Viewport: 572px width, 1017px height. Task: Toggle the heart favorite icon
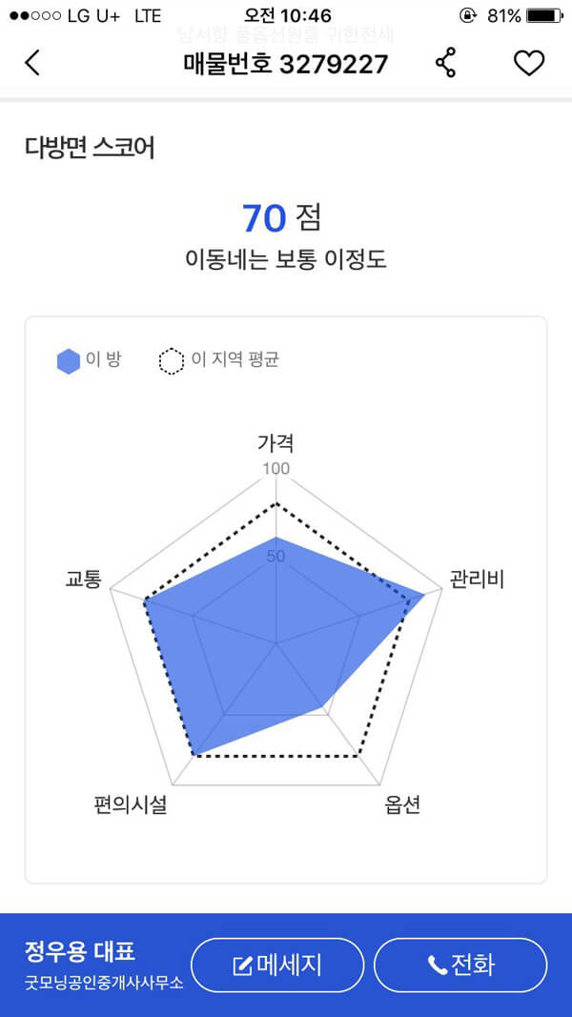point(529,63)
